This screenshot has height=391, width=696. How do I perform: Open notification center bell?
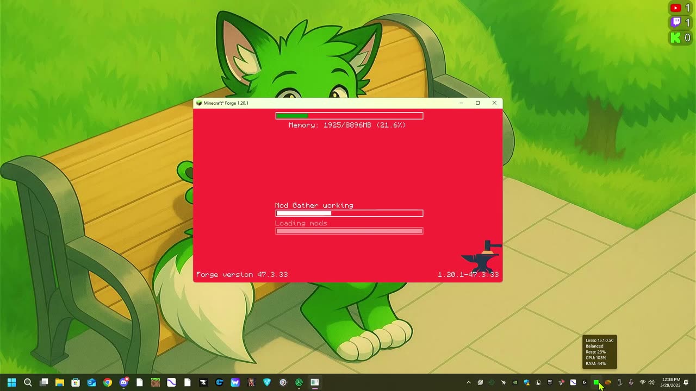coord(686,382)
